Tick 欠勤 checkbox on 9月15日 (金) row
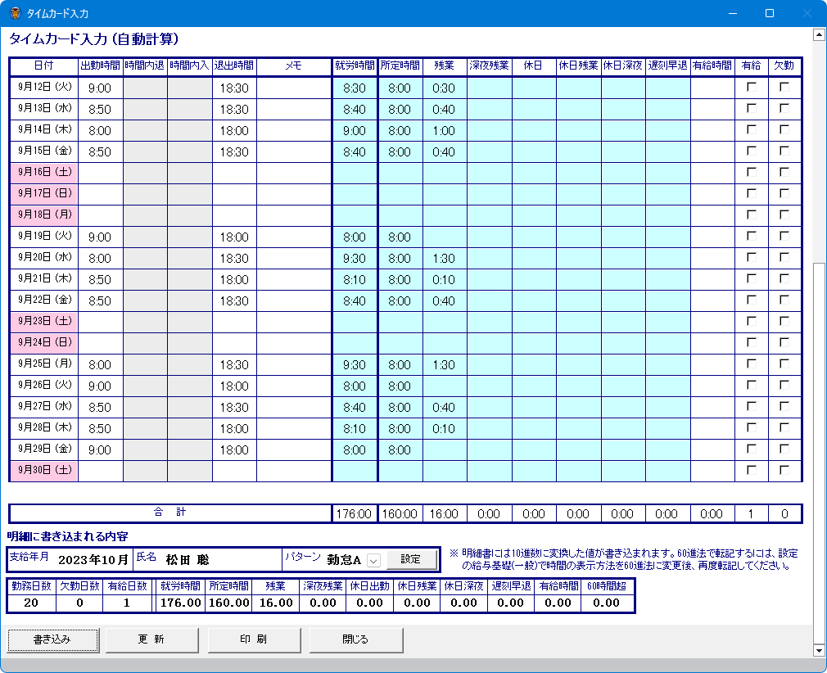Image resolution: width=827 pixels, height=673 pixels. pos(784,151)
